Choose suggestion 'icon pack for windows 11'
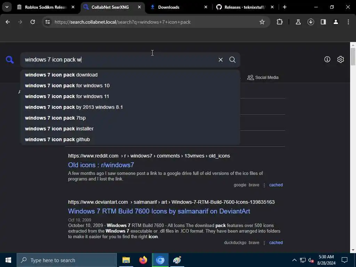 tap(130, 96)
